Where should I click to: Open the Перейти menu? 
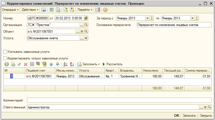[85, 10]
